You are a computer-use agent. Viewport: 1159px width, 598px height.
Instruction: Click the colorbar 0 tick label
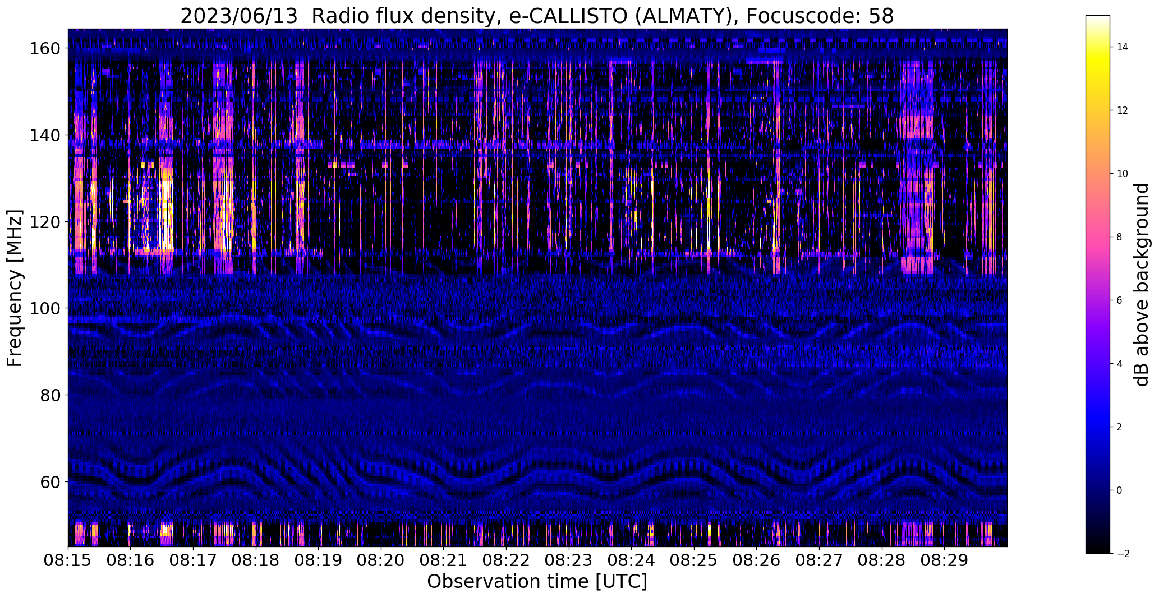tap(1120, 490)
